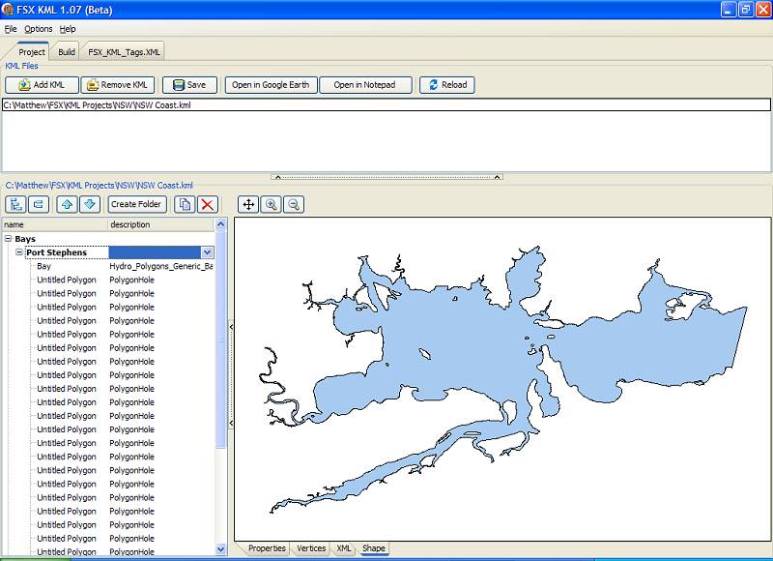Open the Port Stephens description dropdown
The width and height of the screenshot is (773, 561).
207,252
